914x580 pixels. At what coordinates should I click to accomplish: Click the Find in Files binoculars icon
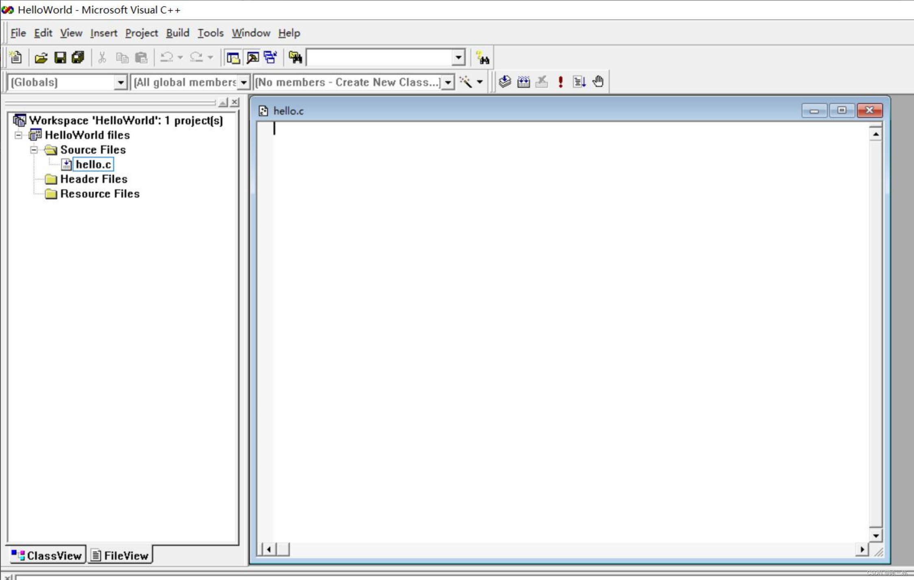click(295, 58)
